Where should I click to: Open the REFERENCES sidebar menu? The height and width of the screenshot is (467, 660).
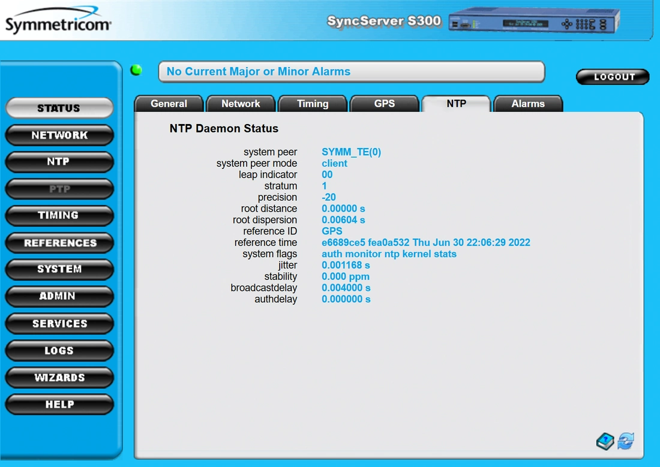(x=59, y=243)
